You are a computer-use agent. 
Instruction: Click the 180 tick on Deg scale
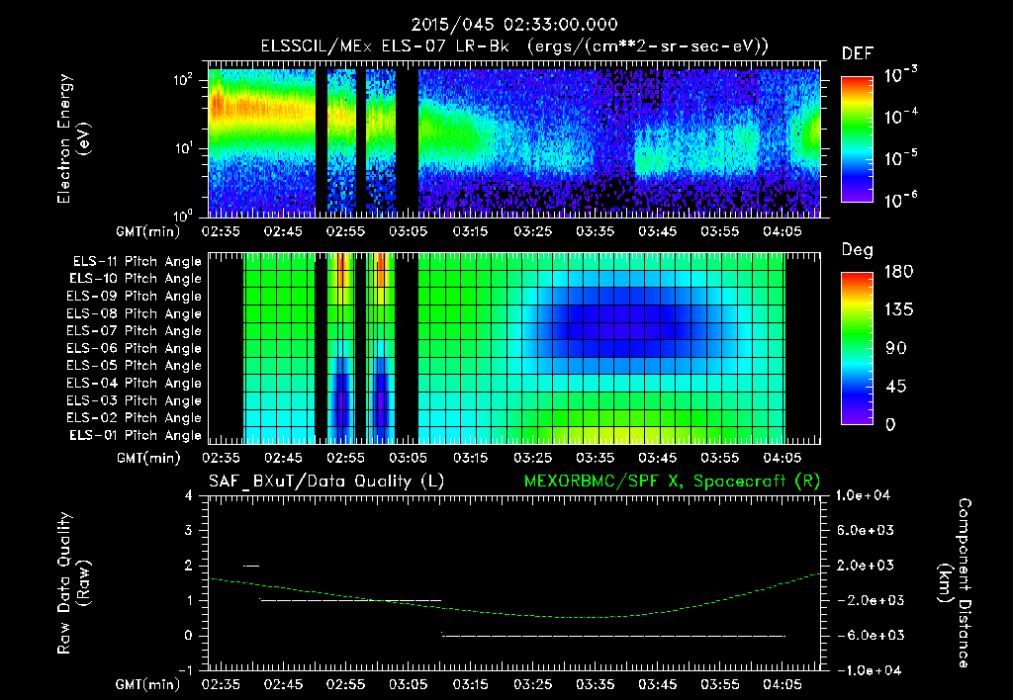tap(898, 271)
